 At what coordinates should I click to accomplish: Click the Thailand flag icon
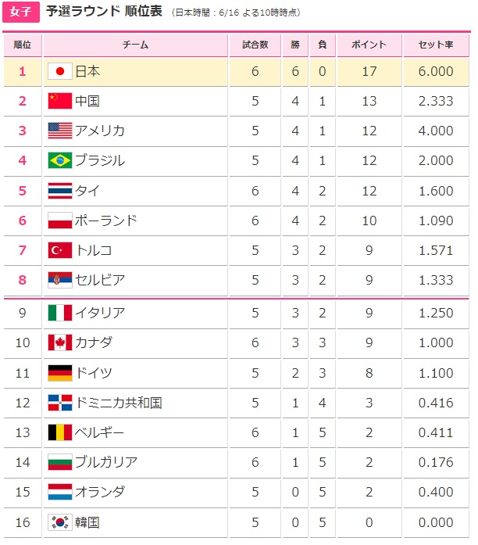point(59,191)
